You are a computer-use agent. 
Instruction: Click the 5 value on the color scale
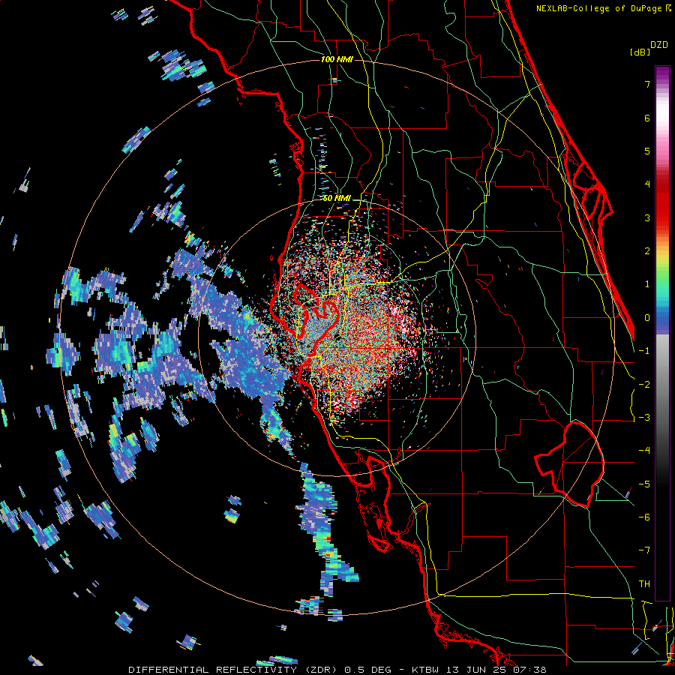(647, 151)
